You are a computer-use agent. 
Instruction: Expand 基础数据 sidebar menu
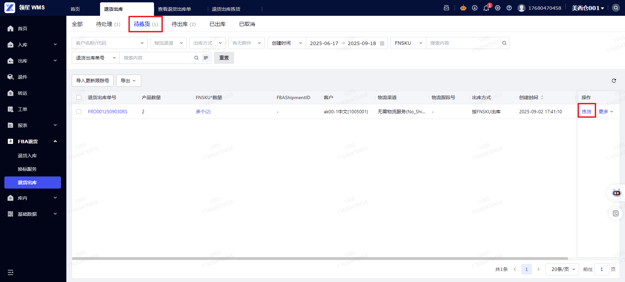(x=33, y=214)
